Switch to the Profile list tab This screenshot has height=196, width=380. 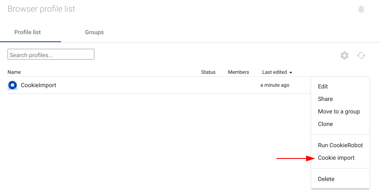pos(28,32)
